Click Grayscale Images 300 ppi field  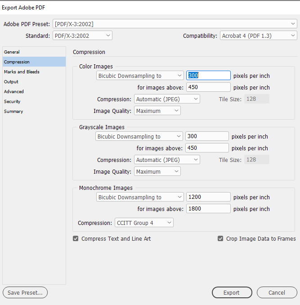[207, 136]
